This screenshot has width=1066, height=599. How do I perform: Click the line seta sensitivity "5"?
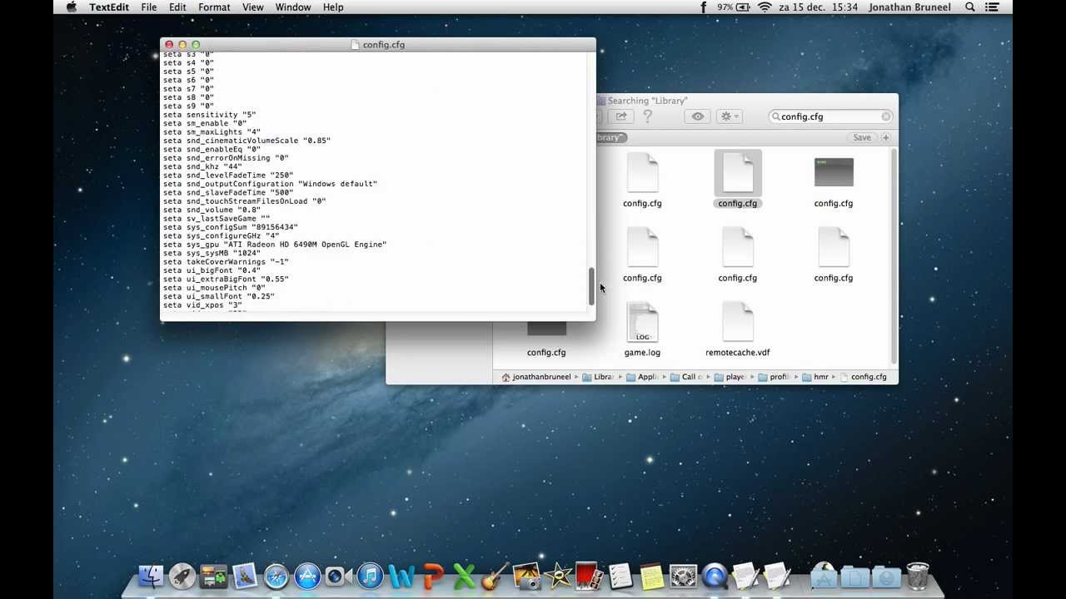(x=209, y=115)
